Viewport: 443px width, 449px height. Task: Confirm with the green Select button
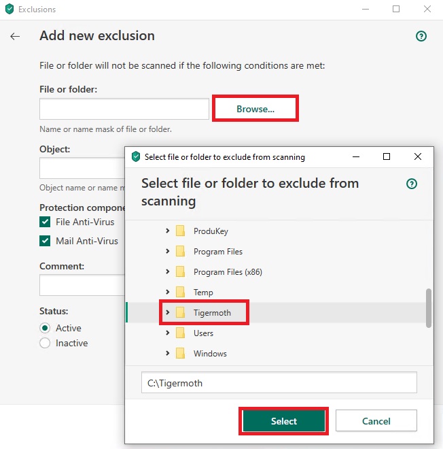tap(284, 421)
